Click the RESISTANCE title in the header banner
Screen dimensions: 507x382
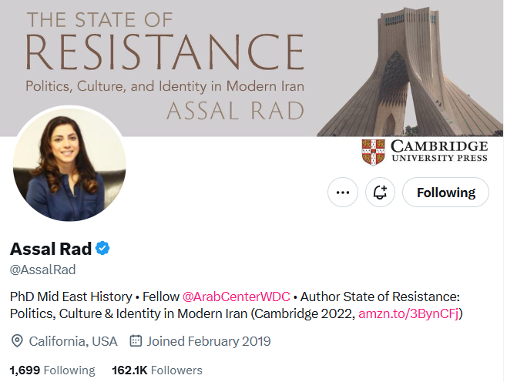point(165,52)
